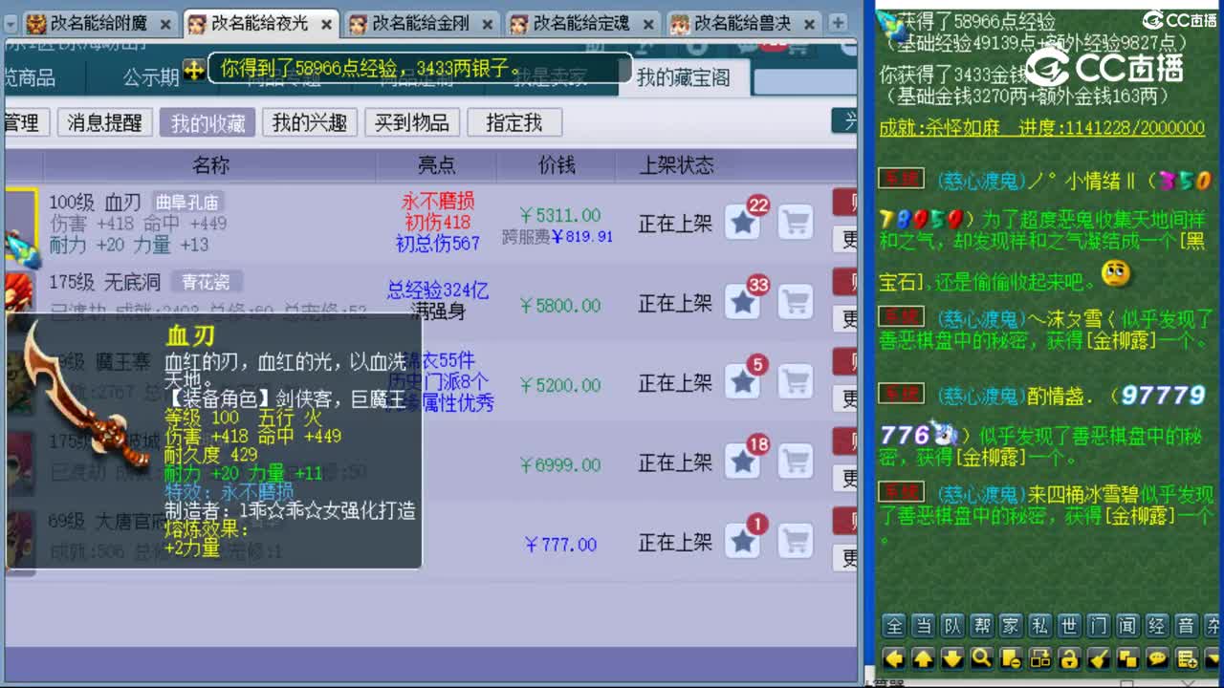The image size is (1224, 688).
Task: Select the 私 (private) chat channel
Action: pos(1040,626)
